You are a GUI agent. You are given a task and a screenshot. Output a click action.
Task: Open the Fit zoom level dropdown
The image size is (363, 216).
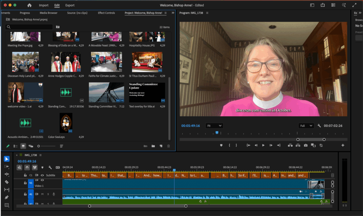tap(214, 126)
